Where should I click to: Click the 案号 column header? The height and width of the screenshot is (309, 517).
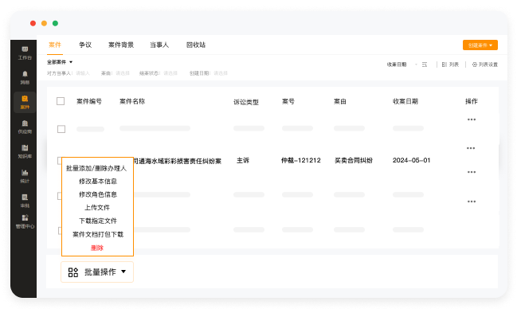pyautogui.click(x=288, y=102)
